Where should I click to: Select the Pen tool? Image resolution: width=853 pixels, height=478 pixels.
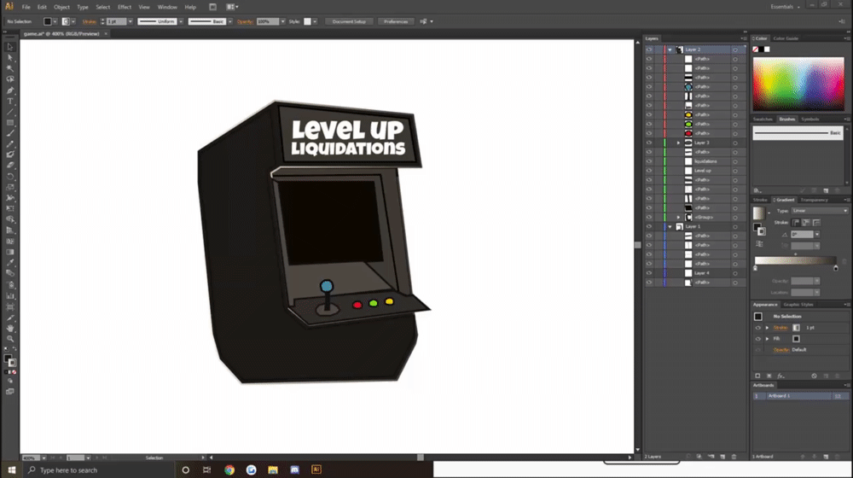(x=9, y=90)
